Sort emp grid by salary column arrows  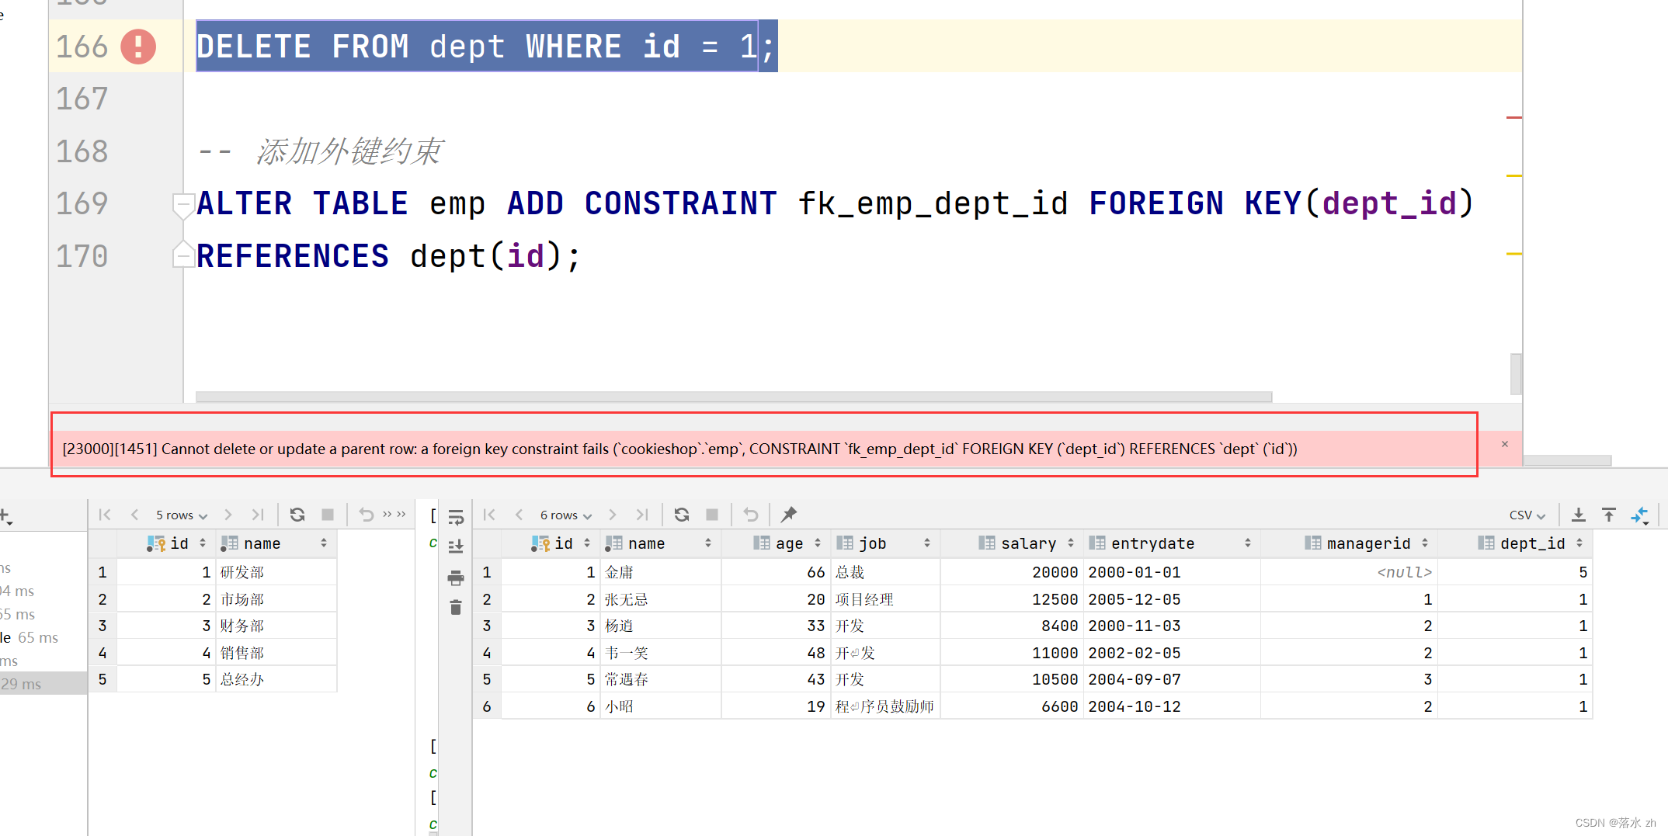(1071, 543)
